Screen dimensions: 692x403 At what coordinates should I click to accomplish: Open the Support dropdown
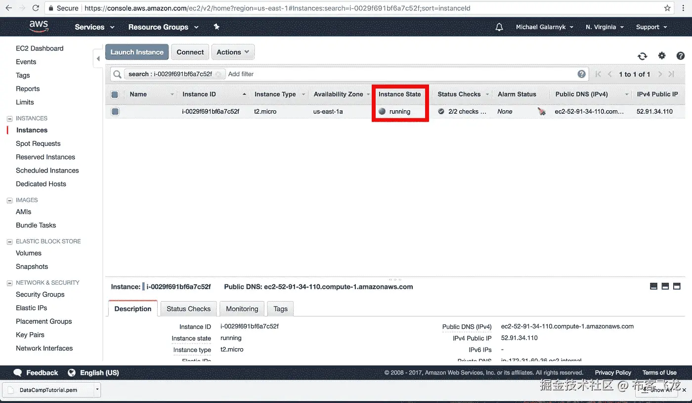[x=651, y=27]
